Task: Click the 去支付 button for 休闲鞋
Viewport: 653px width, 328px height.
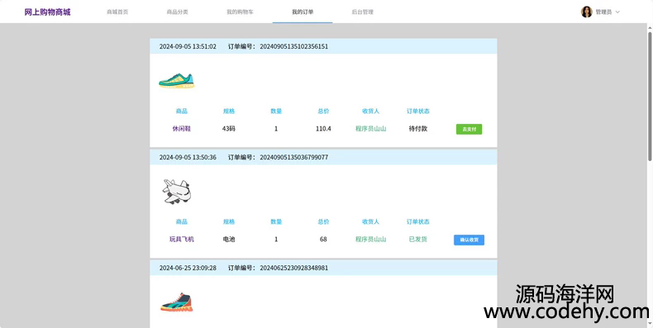Action: (469, 129)
